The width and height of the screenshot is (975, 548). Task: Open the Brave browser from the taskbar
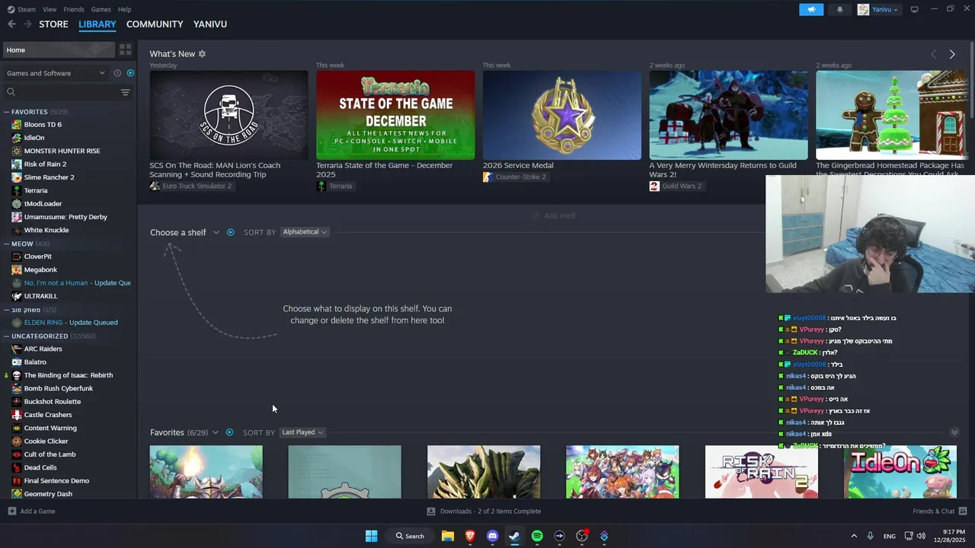point(470,536)
